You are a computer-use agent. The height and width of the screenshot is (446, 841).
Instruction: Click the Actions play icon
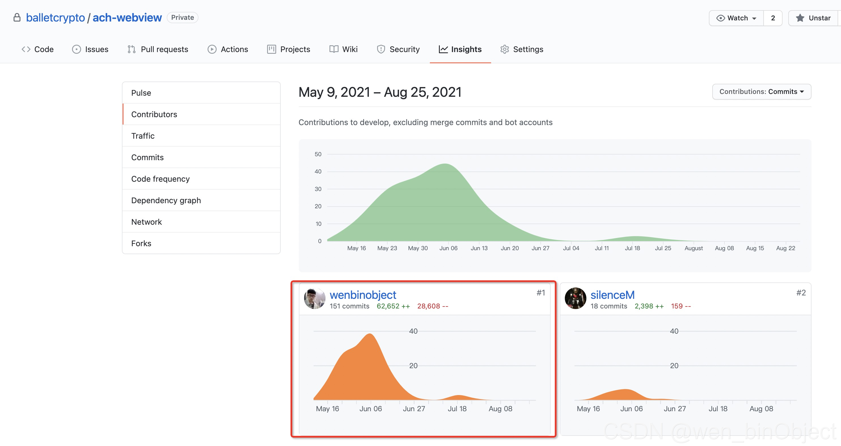212,49
